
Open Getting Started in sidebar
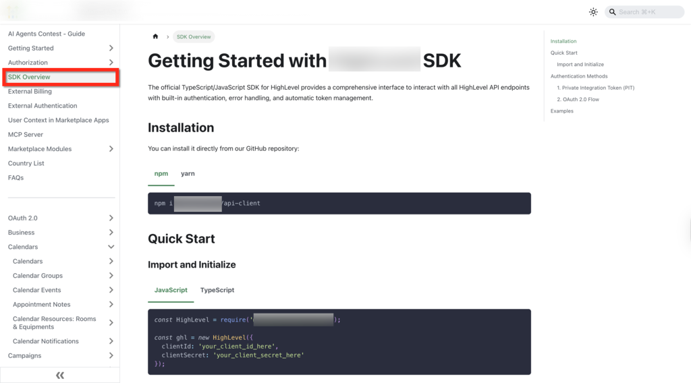click(31, 48)
